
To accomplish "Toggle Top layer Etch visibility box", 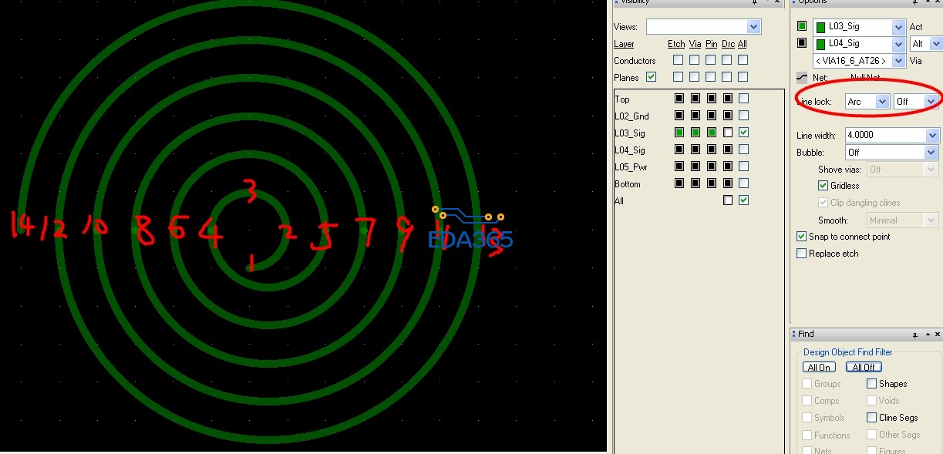I will coord(679,99).
